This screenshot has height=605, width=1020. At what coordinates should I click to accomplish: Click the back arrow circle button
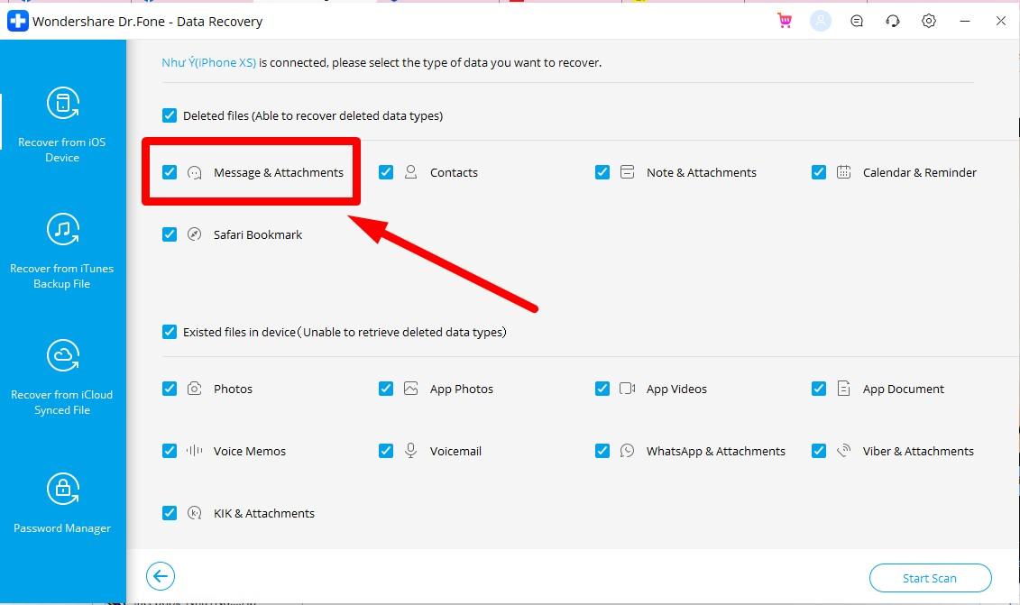[161, 577]
